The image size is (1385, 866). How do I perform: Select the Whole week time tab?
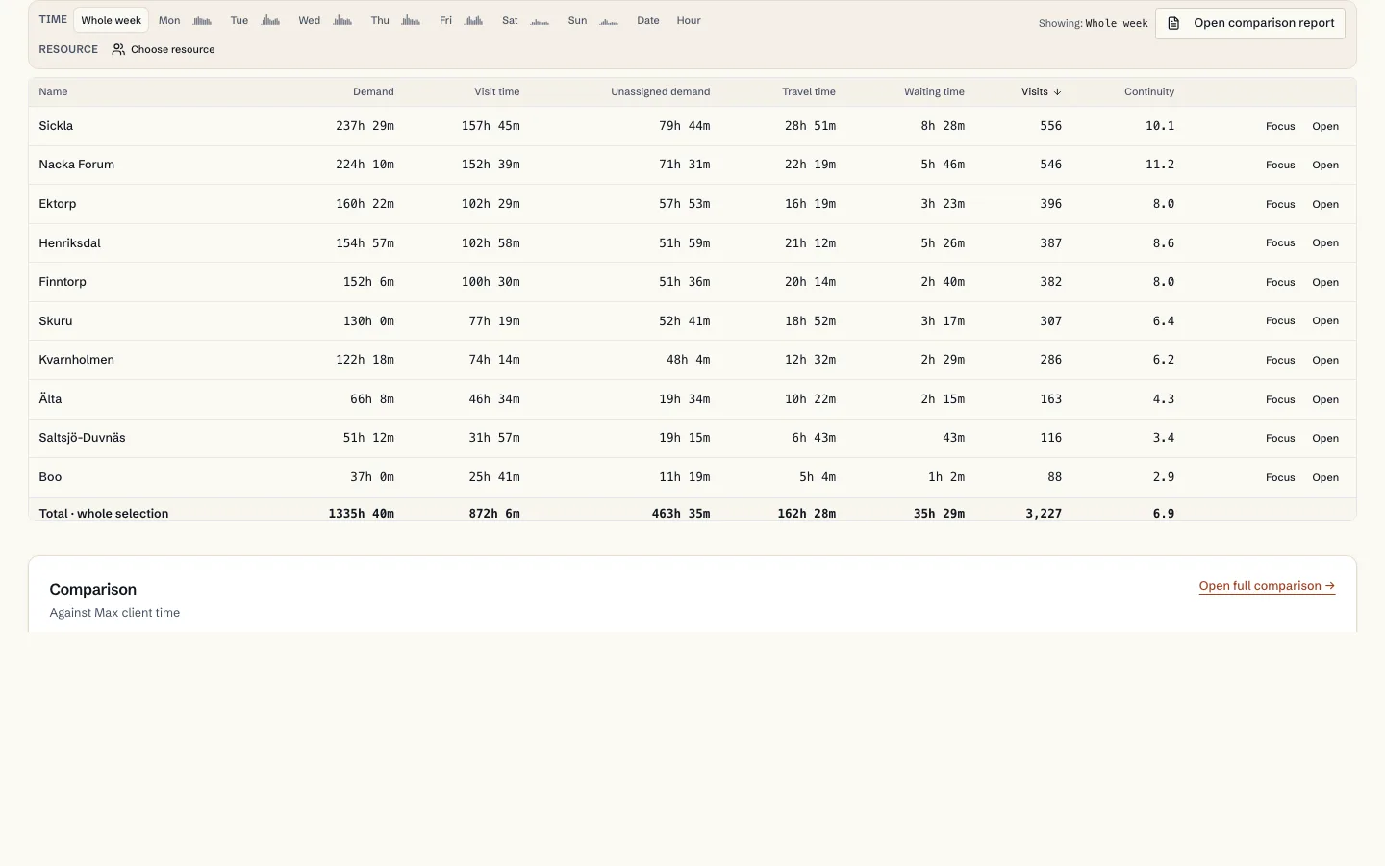[112, 20]
